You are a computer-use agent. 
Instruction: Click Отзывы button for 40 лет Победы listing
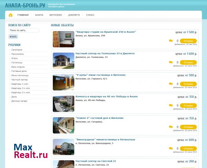tap(188, 105)
